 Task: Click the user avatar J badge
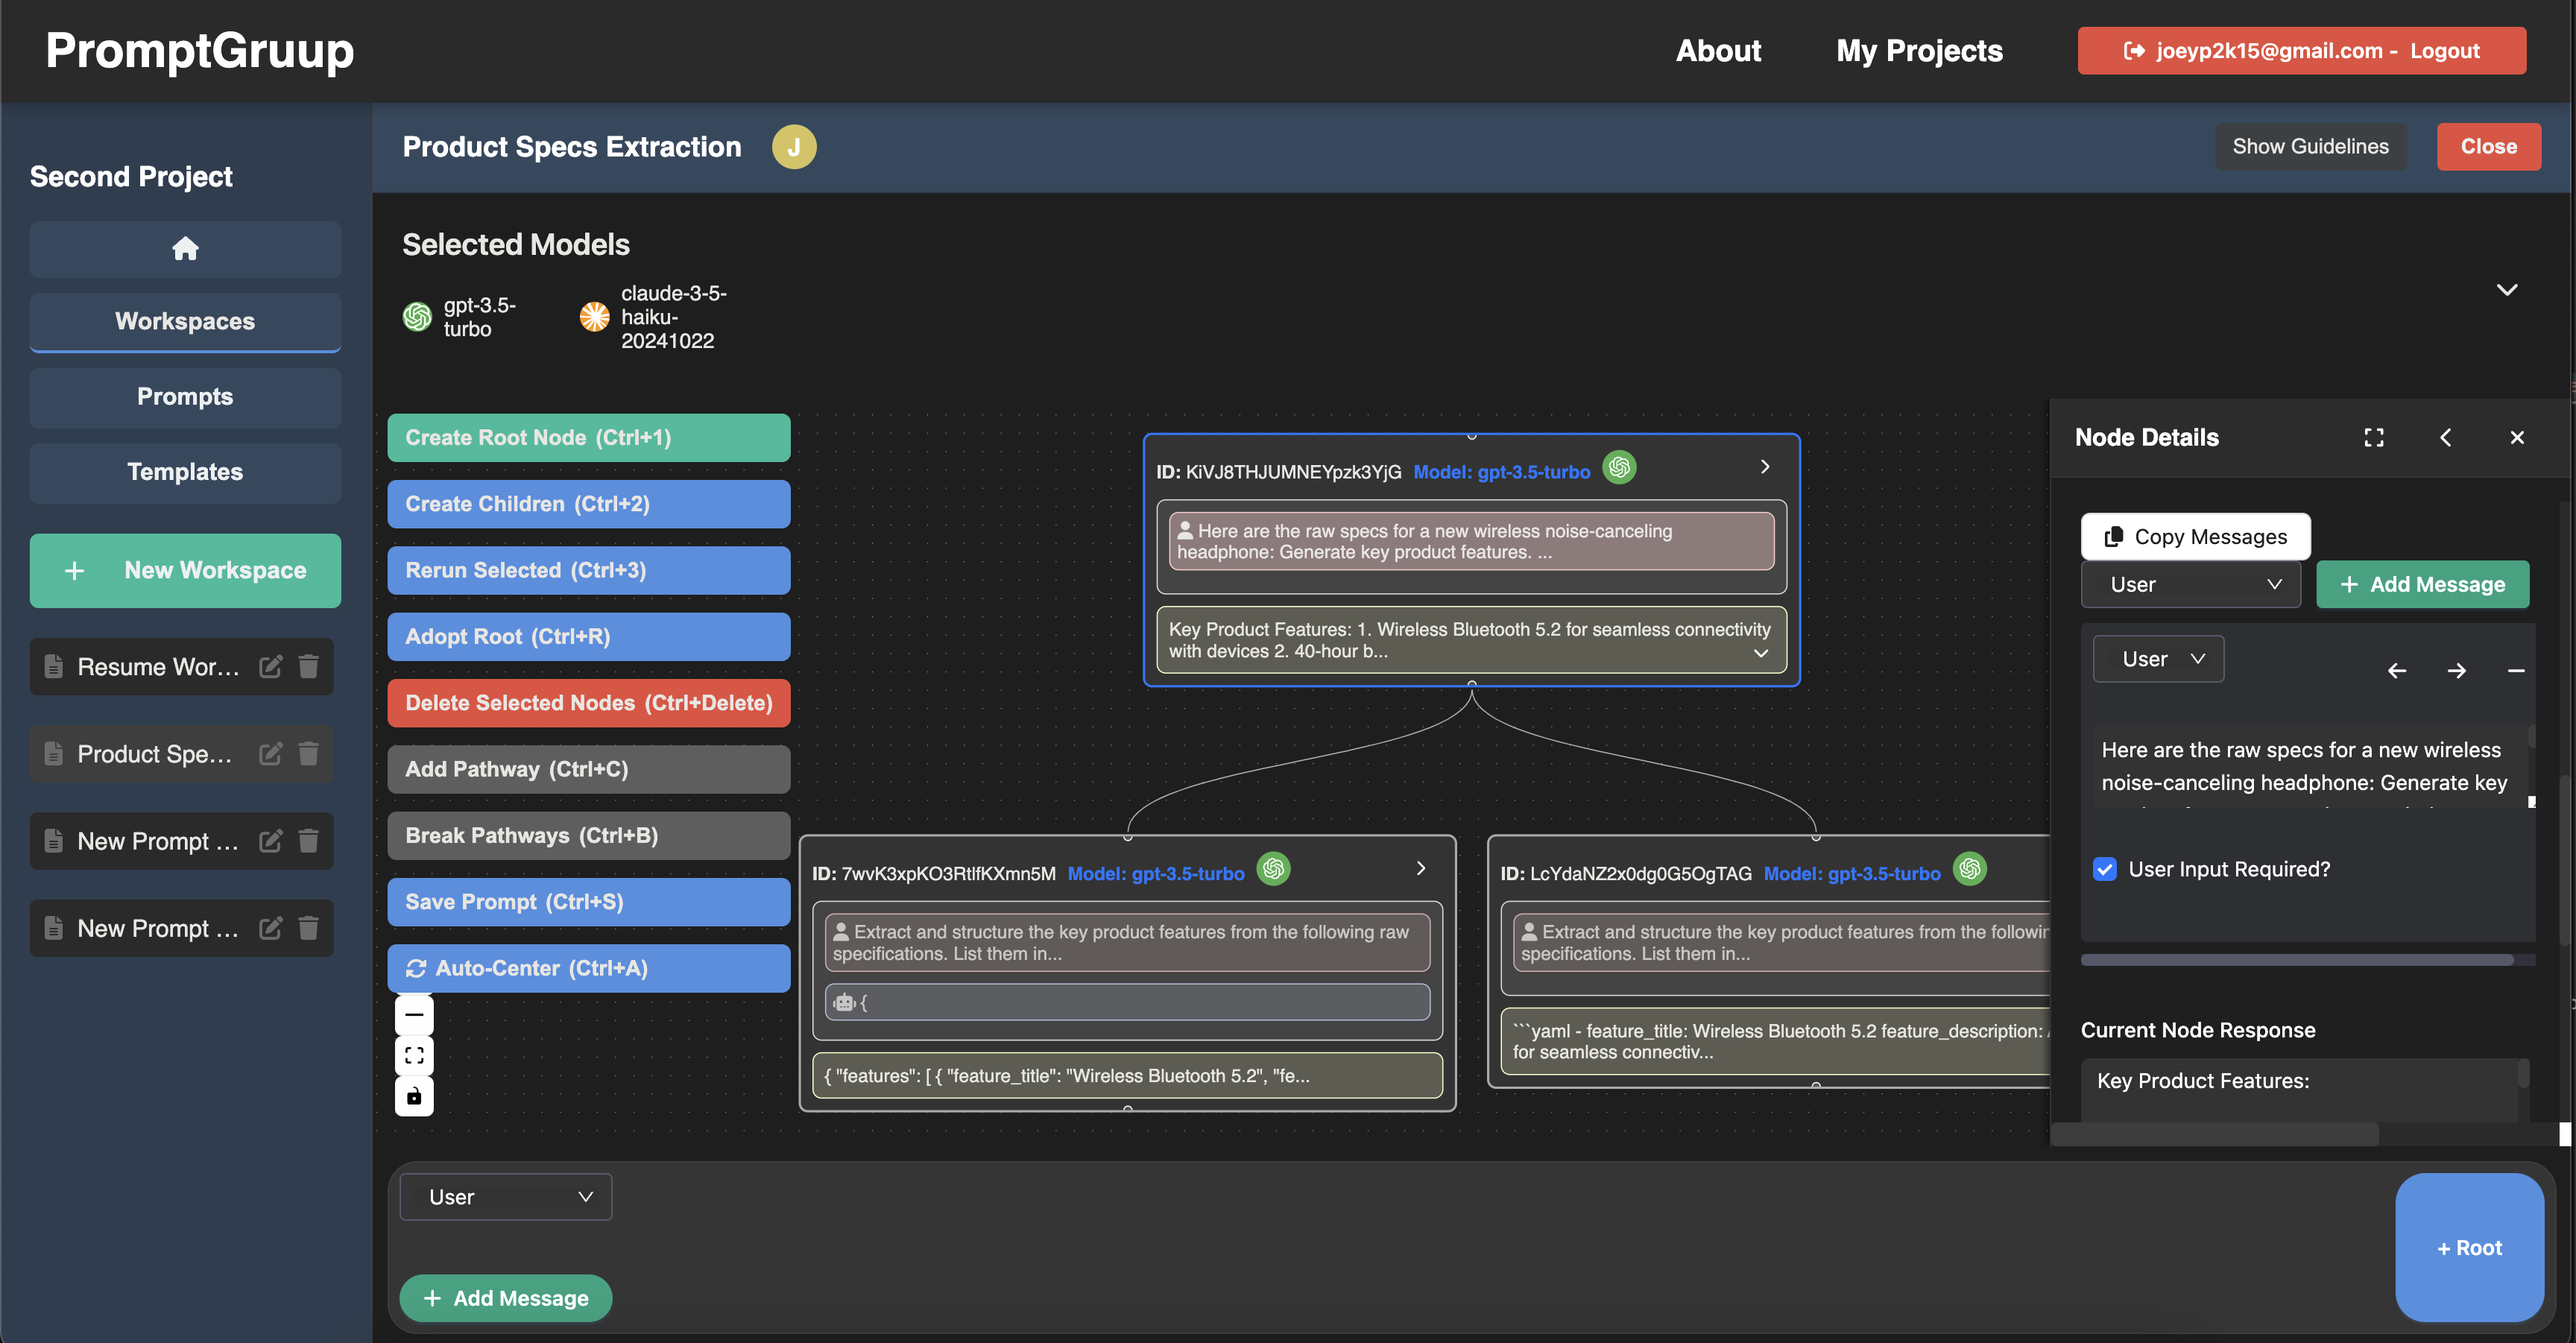tap(793, 147)
